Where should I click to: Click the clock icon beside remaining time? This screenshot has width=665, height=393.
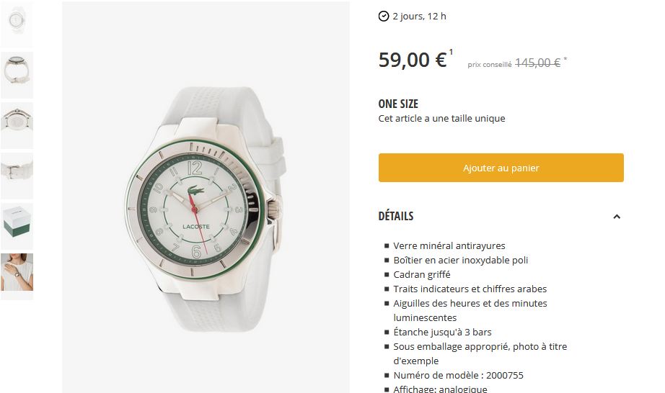click(x=384, y=17)
